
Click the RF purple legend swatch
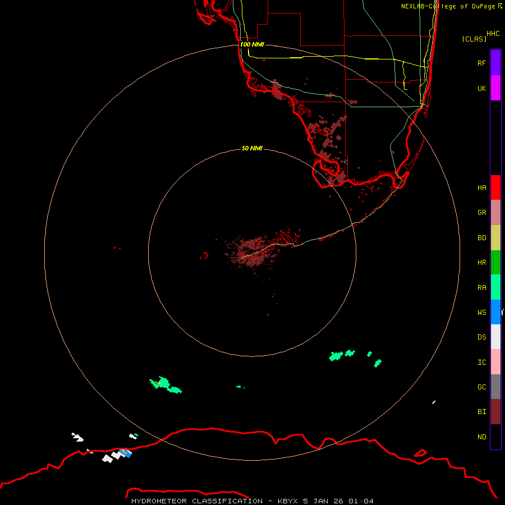tap(495, 63)
